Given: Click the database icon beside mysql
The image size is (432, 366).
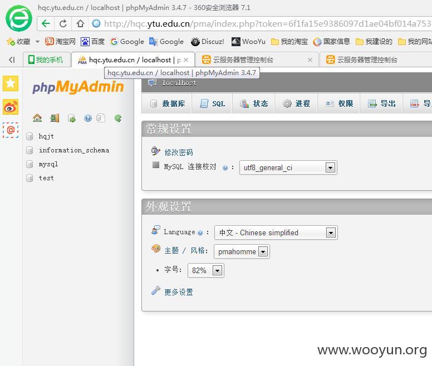Looking at the screenshot, I should click(30, 164).
